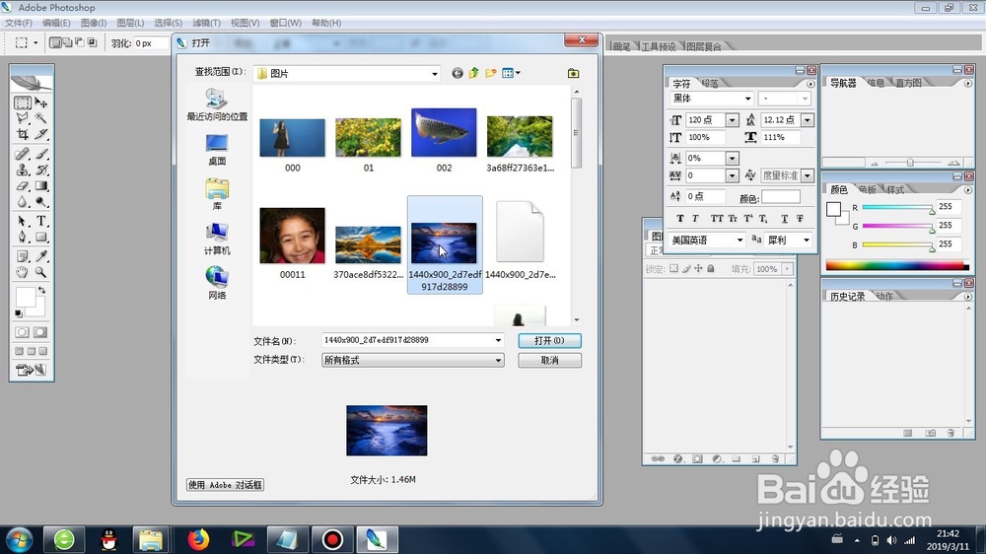Open the 犀利 anti-aliasing dropdown

807,241
